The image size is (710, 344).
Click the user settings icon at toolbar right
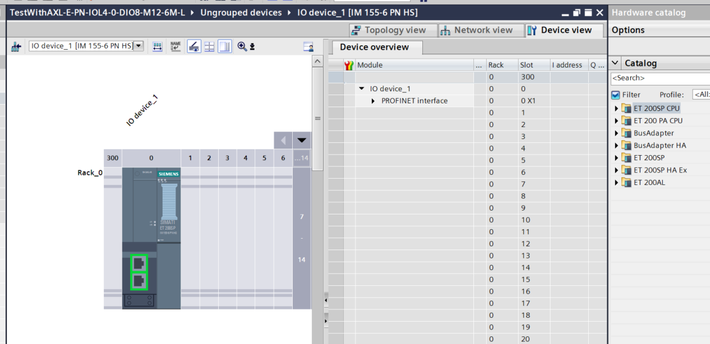click(x=308, y=47)
